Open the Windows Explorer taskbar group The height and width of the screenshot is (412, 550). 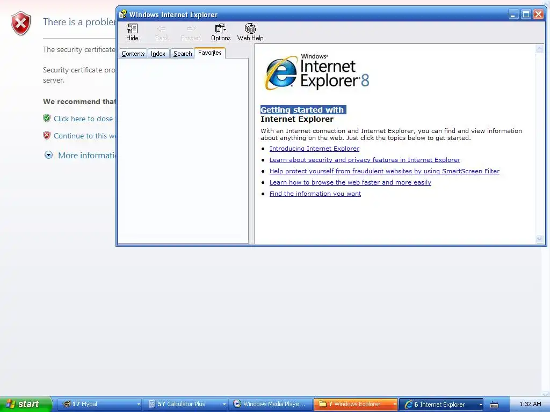(356, 404)
